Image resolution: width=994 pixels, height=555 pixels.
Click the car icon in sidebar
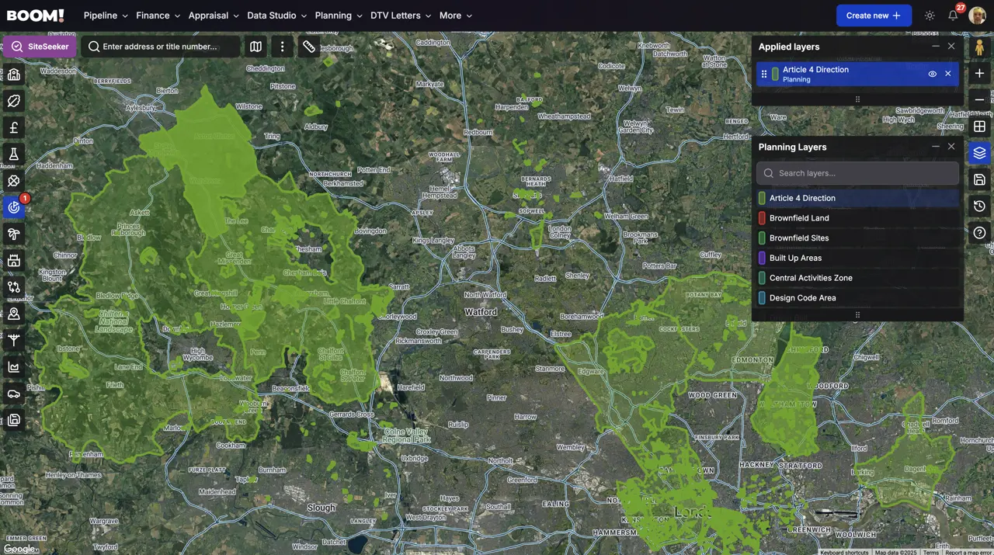pyautogui.click(x=14, y=394)
